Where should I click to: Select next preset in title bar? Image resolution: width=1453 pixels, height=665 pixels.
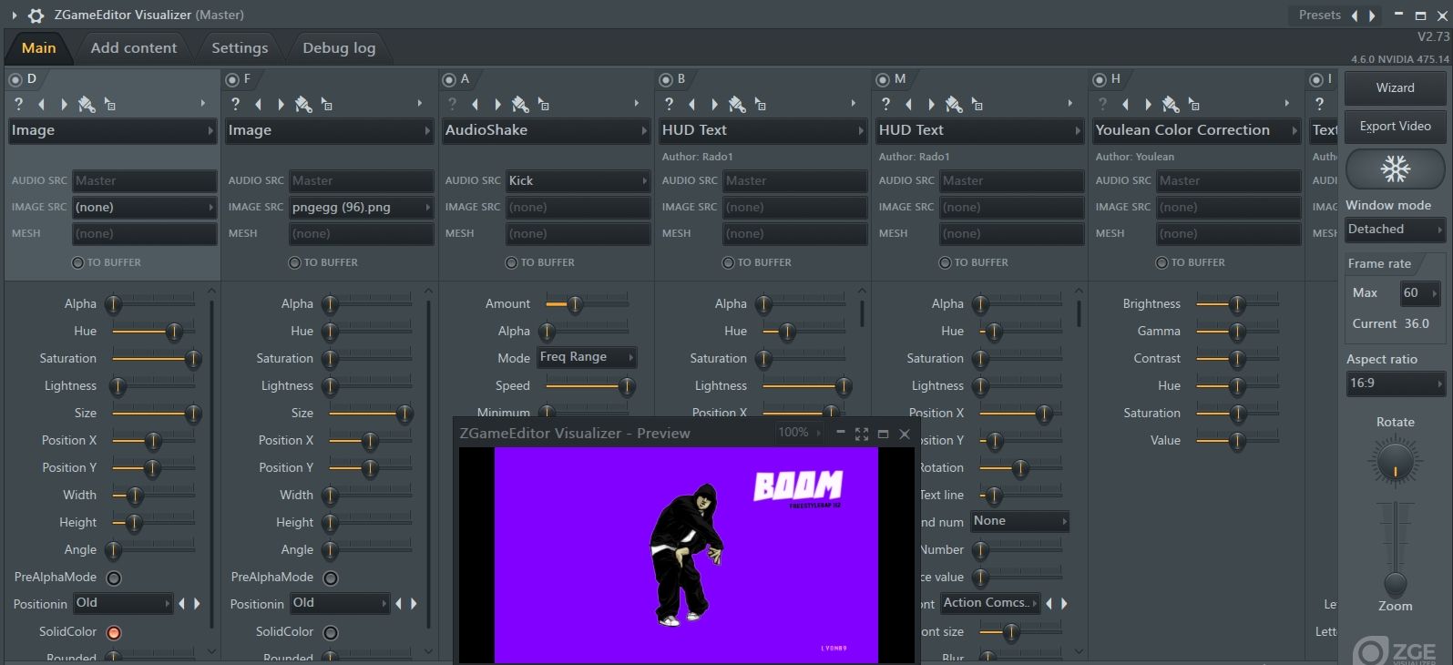click(1372, 15)
